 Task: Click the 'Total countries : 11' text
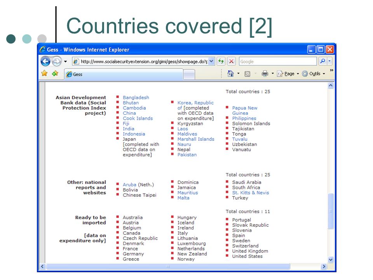[248, 212]
